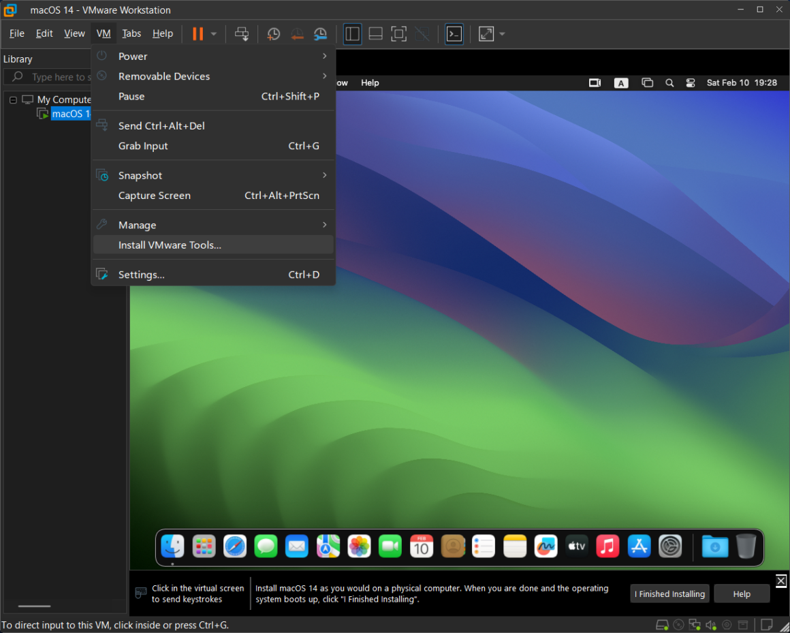
Task: Choose Pause from the VM menu
Action: [x=214, y=96]
